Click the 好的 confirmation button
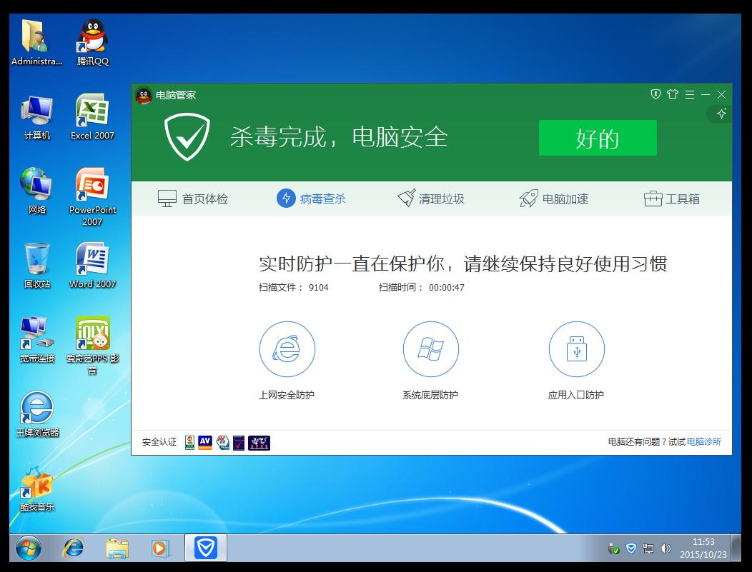Screen dimensions: 752x572 click(x=598, y=138)
